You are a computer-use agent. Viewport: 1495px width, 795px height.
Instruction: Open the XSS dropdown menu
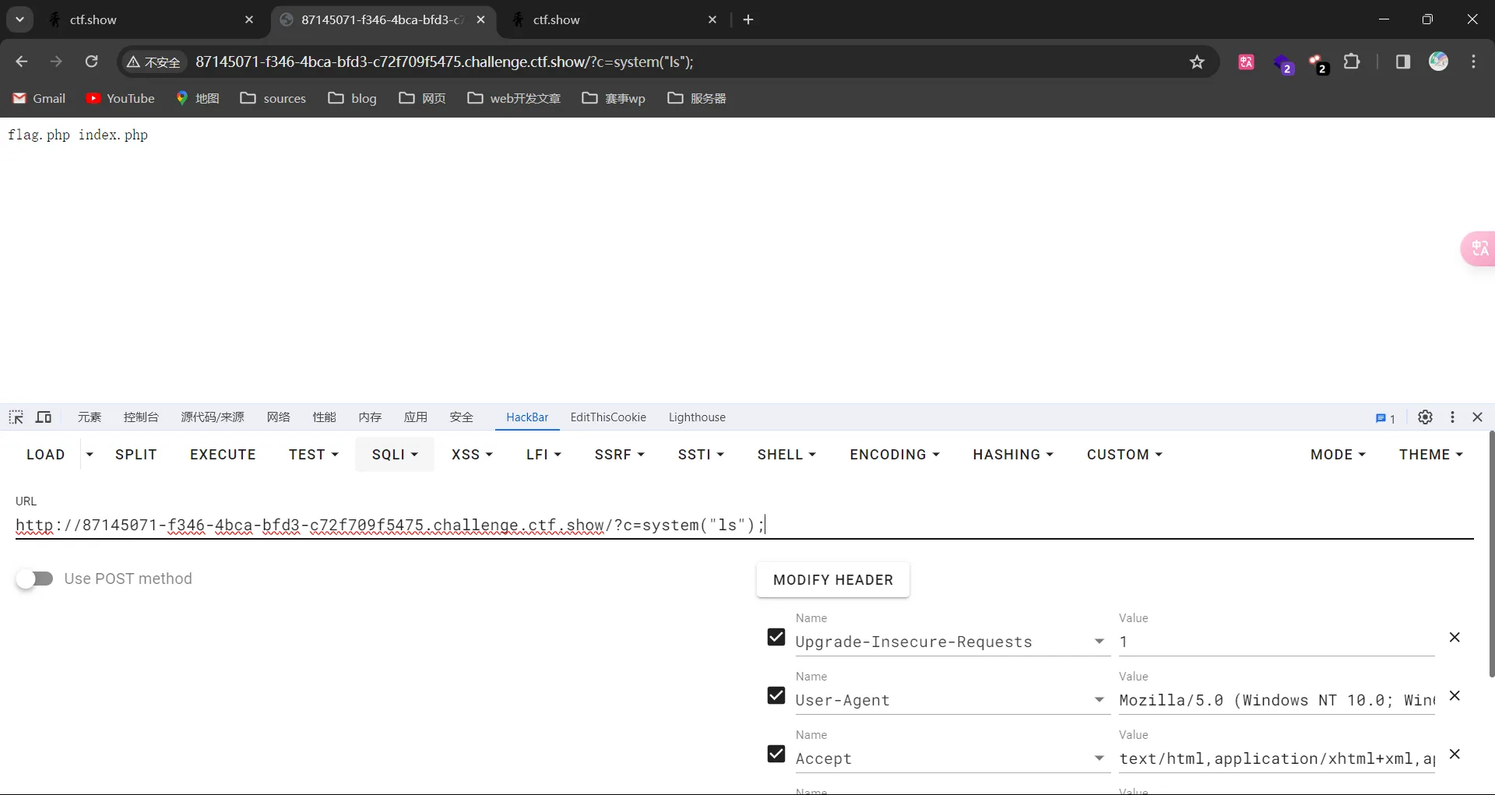472,455
